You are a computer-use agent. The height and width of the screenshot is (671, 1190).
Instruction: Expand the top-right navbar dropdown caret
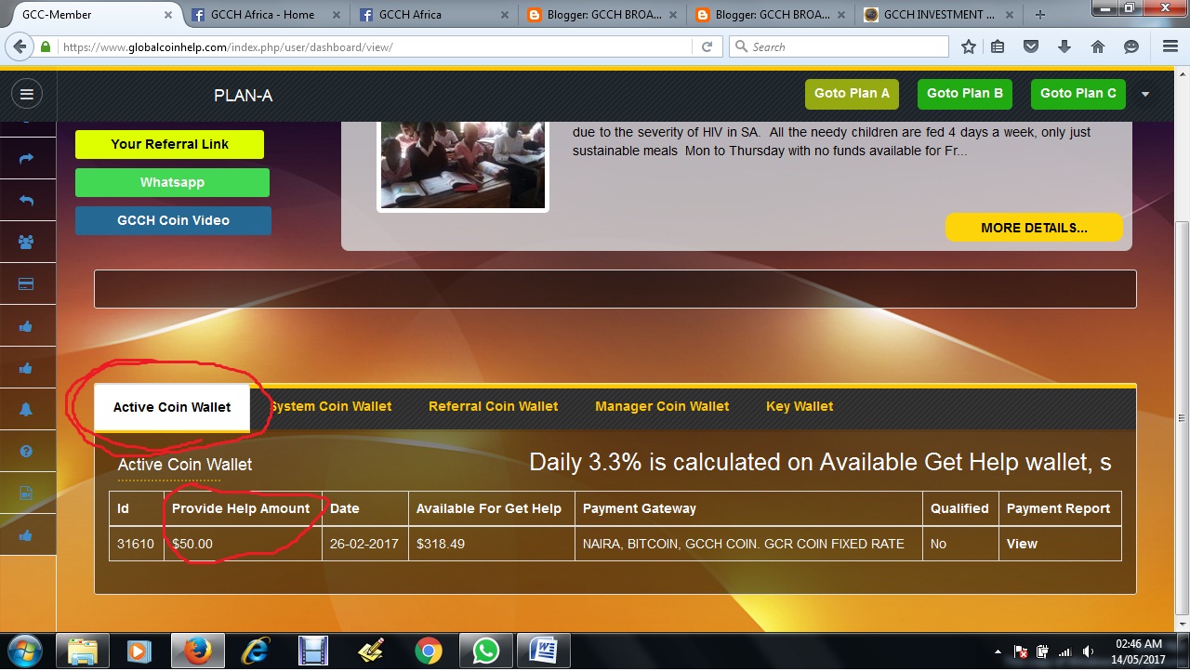coord(1144,93)
